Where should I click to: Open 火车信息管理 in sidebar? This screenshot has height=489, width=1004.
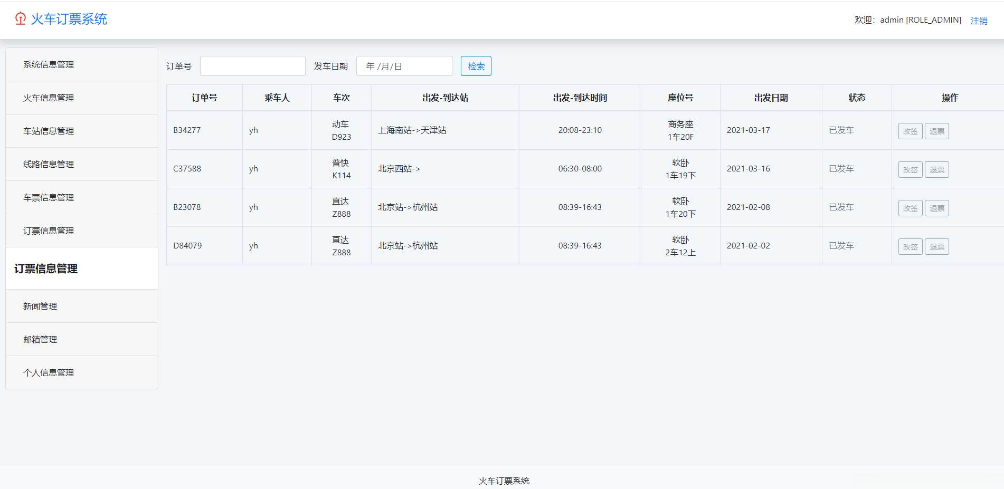tap(49, 98)
